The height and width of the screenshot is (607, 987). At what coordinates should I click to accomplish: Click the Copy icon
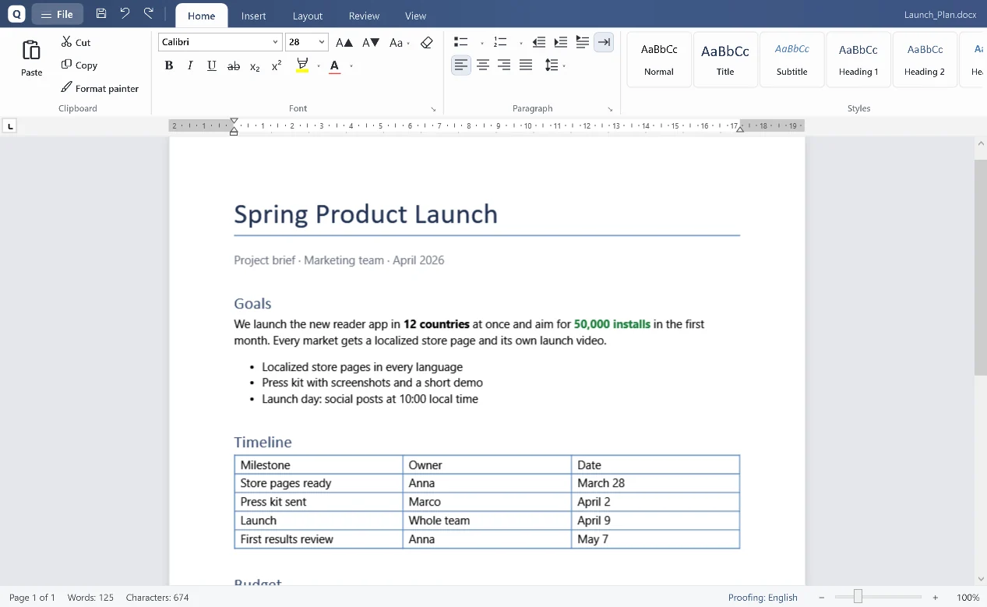[x=67, y=65]
